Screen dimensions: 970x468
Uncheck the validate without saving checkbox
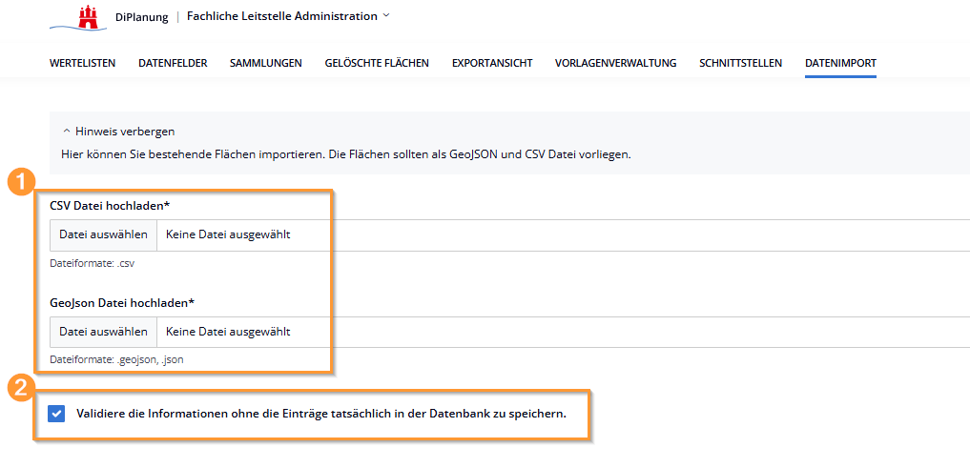click(56, 414)
